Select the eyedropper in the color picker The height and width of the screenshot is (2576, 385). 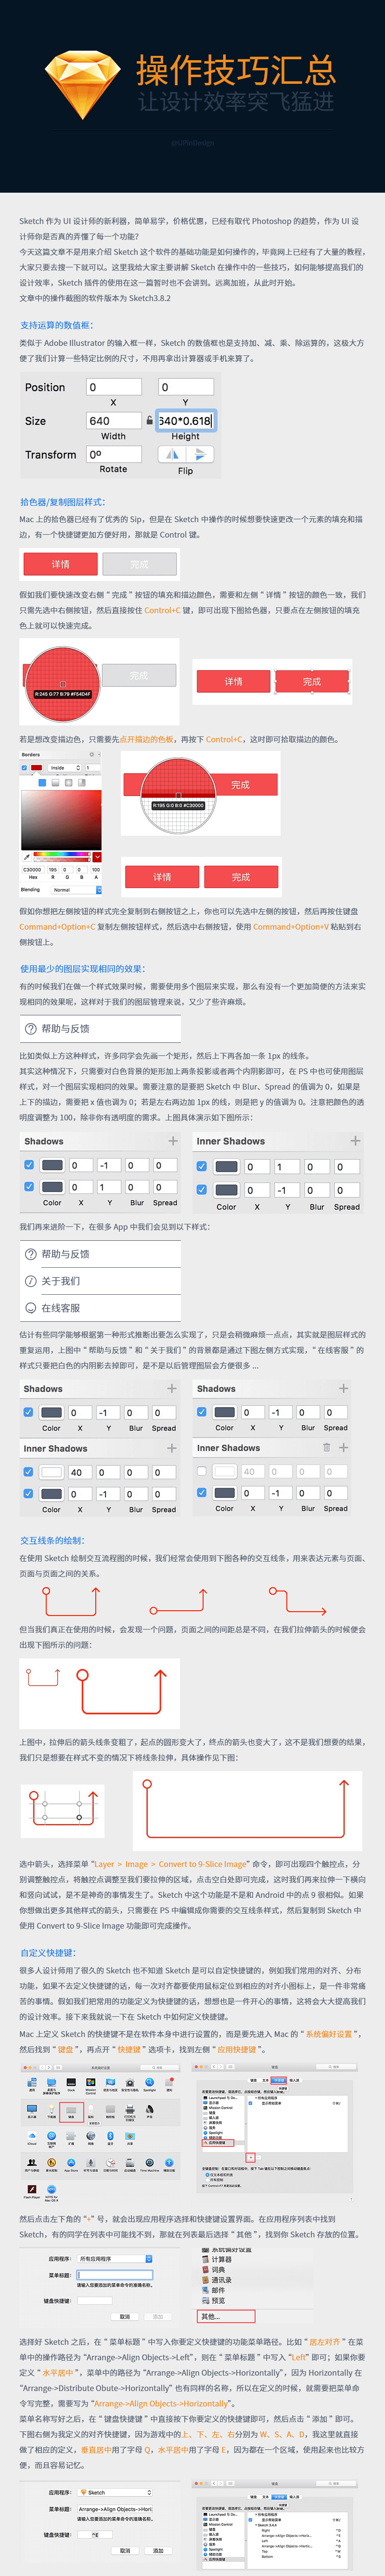pos(26,856)
